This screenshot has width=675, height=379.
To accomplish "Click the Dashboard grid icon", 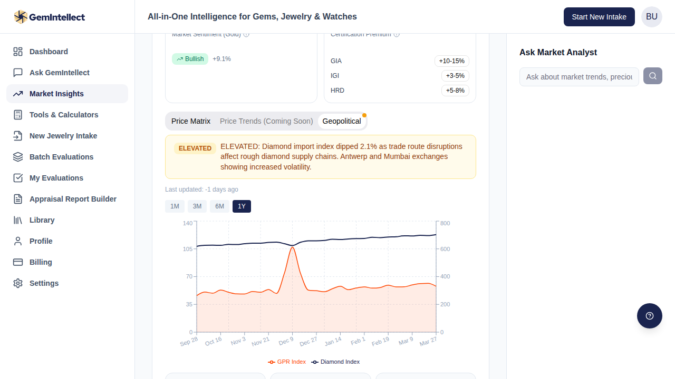I will pos(18,52).
